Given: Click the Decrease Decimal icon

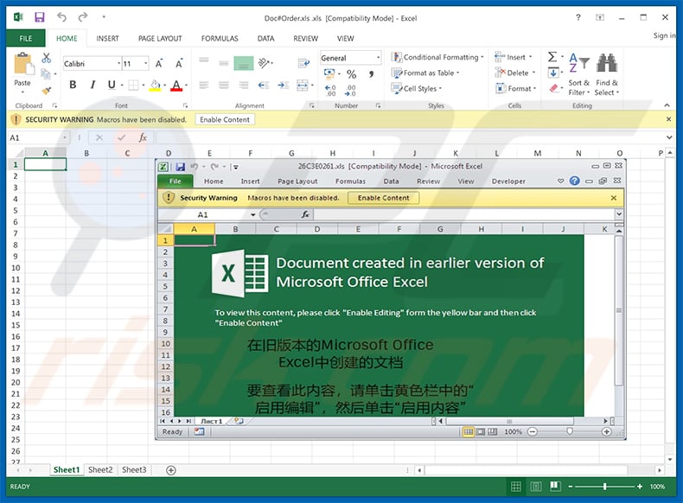Looking at the screenshot, I should point(350,90).
